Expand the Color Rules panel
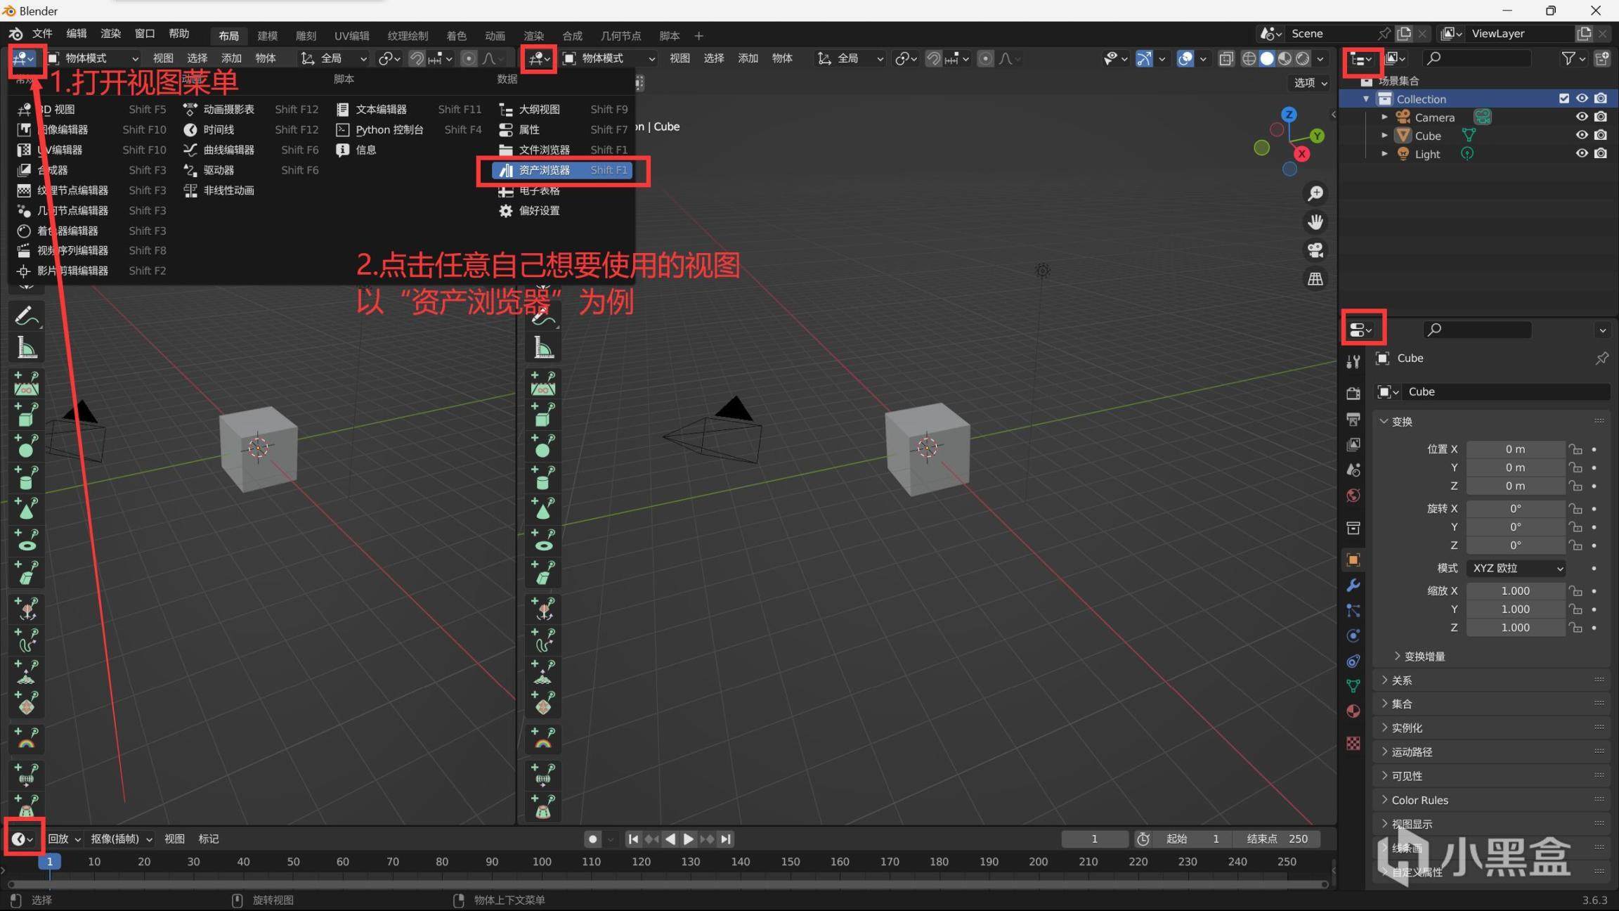This screenshot has width=1619, height=911. click(x=1419, y=800)
